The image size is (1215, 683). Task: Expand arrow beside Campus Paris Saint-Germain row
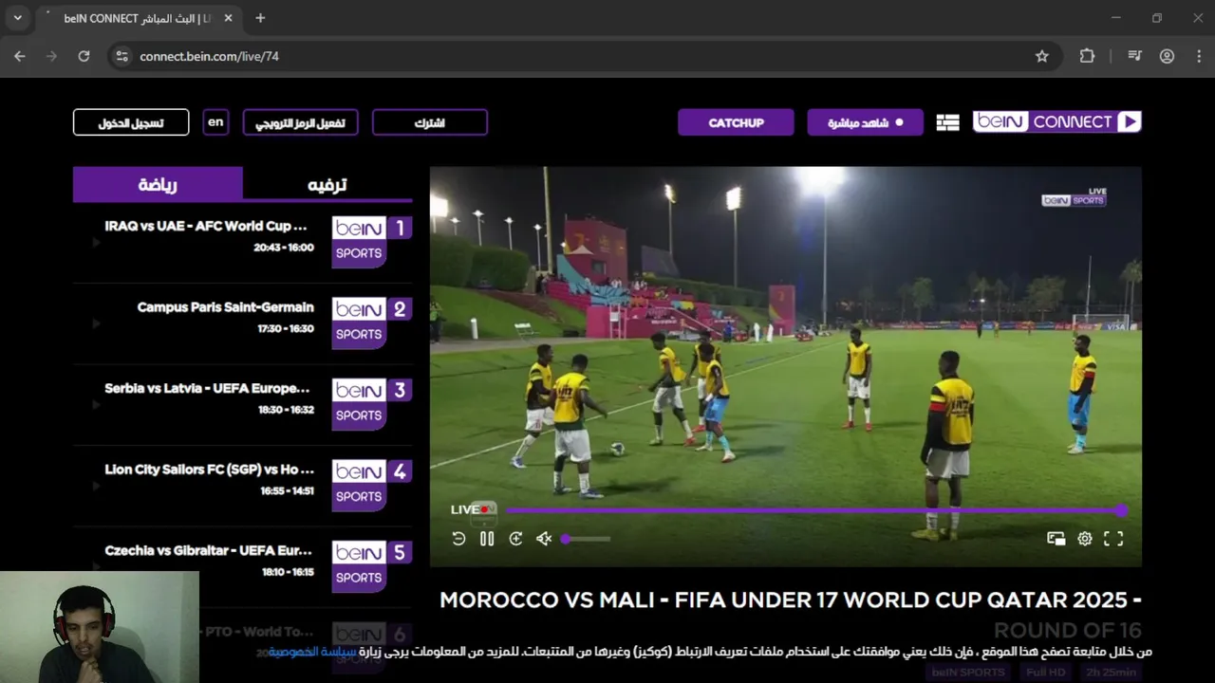point(96,324)
